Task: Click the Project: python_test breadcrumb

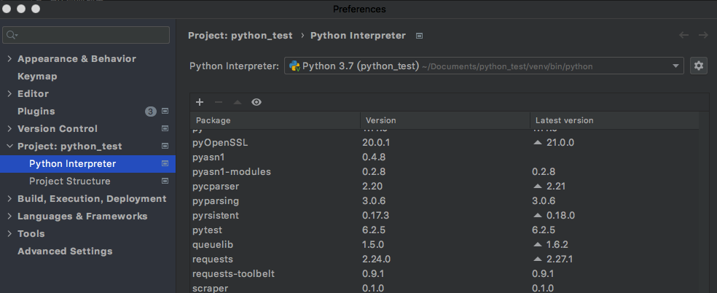Action: point(240,35)
